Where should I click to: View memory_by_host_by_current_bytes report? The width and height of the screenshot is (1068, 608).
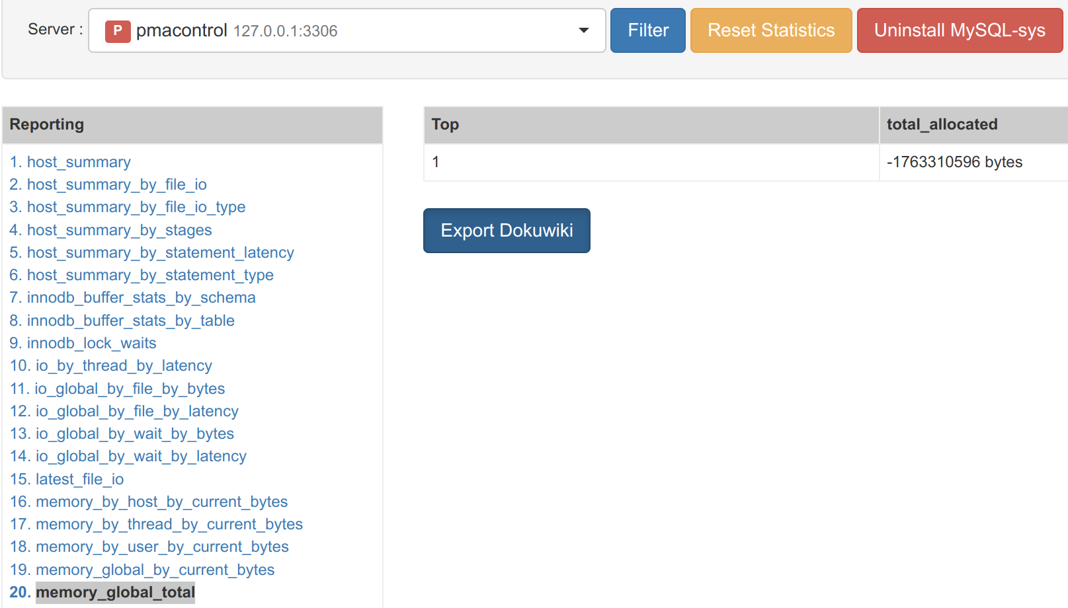tap(161, 502)
